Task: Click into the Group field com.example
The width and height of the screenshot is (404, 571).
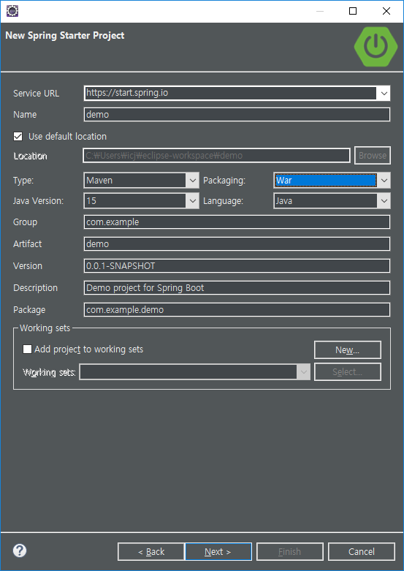Action: (x=237, y=222)
